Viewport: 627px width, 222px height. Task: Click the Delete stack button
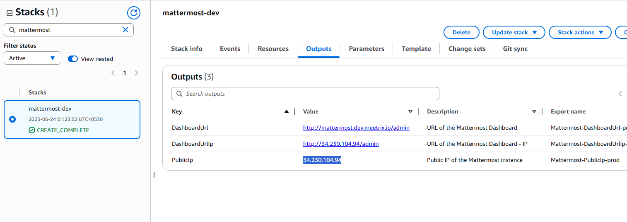coord(461,32)
